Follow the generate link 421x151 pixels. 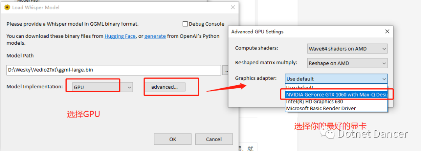[x=155, y=36]
